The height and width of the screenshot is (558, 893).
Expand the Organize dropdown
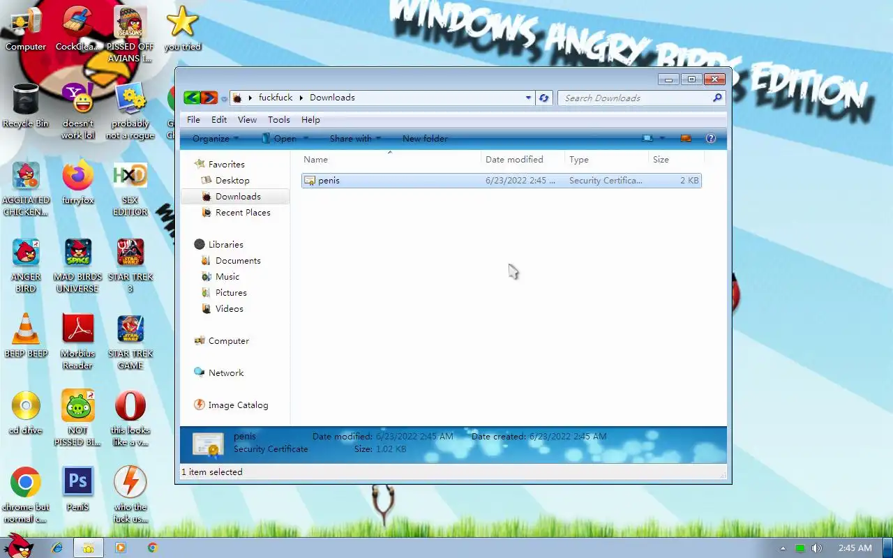tap(215, 138)
